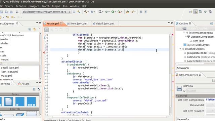The width and height of the screenshot is (215, 121).
Task: Click Collapse All in Project Explorer
Action: pyautogui.click(x=30, y=29)
